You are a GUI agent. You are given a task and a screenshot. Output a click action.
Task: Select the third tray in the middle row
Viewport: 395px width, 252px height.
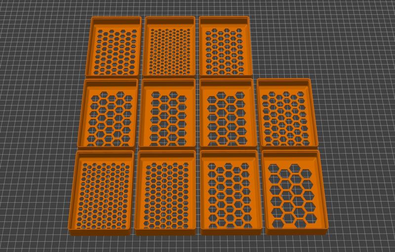click(228, 114)
